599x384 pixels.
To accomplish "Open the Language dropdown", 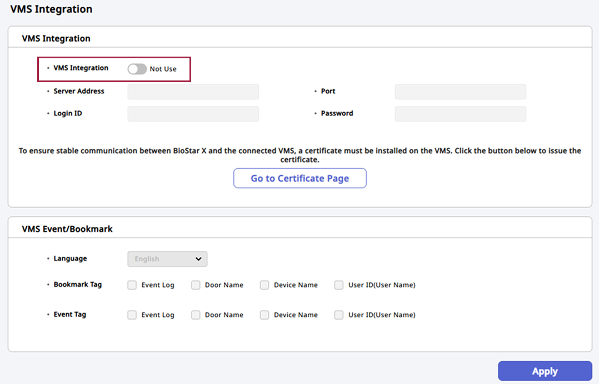I will (167, 259).
